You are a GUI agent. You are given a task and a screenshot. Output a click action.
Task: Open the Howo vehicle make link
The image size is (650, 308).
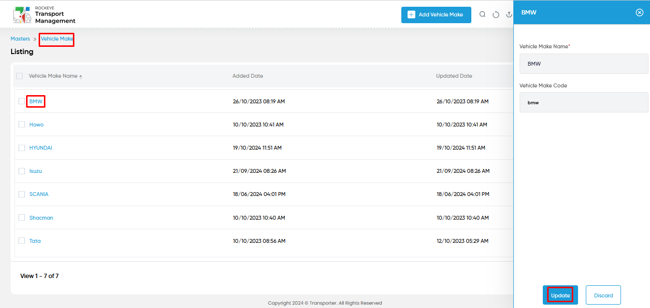click(x=36, y=125)
